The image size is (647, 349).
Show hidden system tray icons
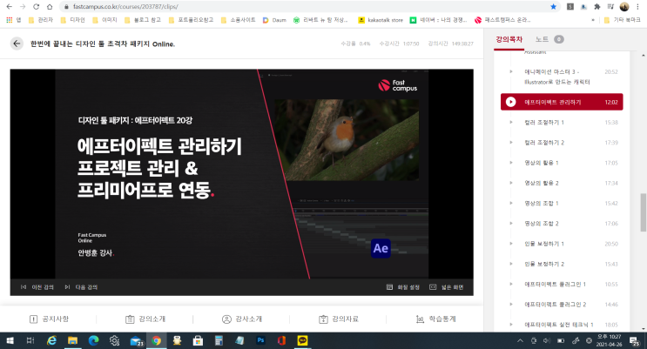coord(520,341)
